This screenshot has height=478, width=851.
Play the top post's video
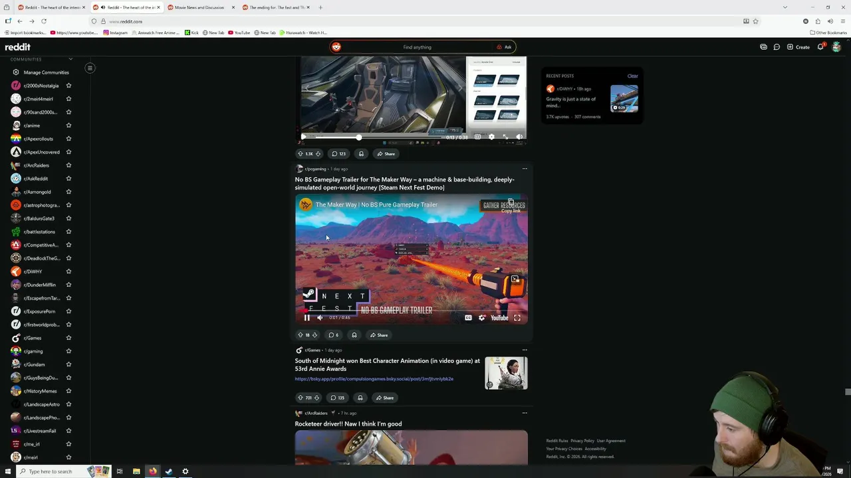click(x=303, y=137)
